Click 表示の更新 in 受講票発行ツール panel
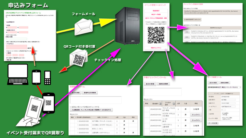 (x=76, y=93)
